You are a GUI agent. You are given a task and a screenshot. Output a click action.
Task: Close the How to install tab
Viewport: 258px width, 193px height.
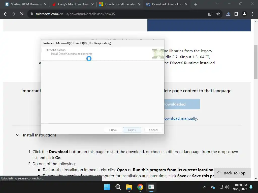[139, 4]
